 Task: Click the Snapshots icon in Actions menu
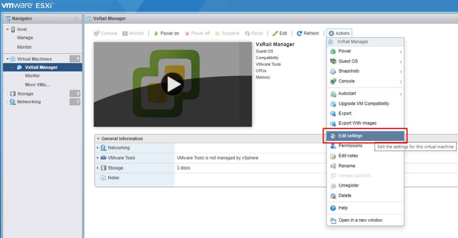tap(333, 71)
